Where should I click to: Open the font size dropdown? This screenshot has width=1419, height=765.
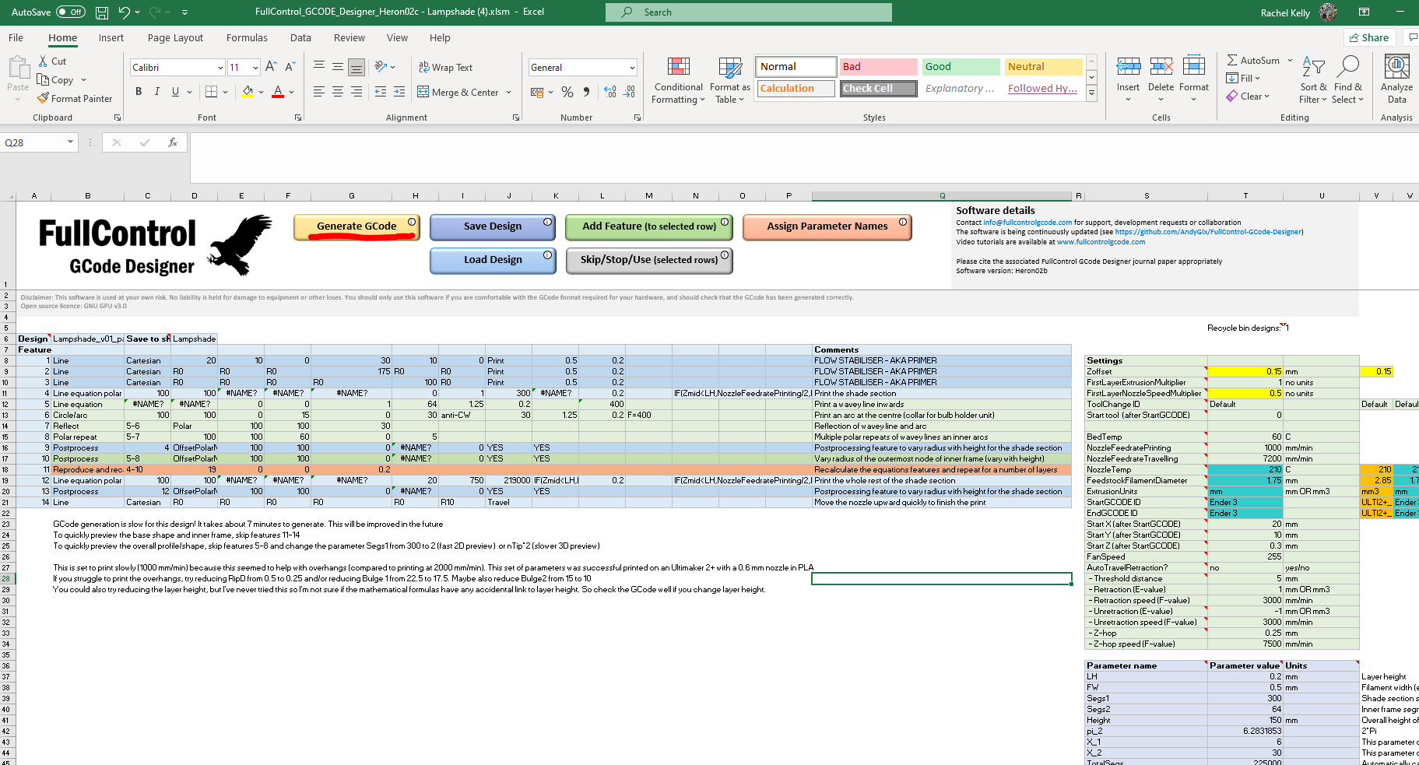tap(255, 68)
